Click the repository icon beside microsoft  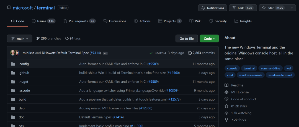point(9,8)
